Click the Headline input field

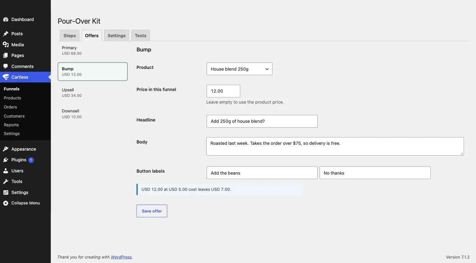(x=262, y=121)
